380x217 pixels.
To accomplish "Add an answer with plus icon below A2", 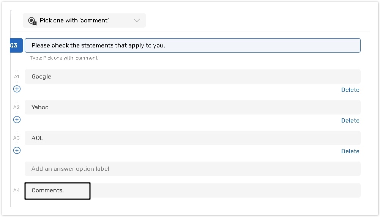I will pyautogui.click(x=17, y=120).
